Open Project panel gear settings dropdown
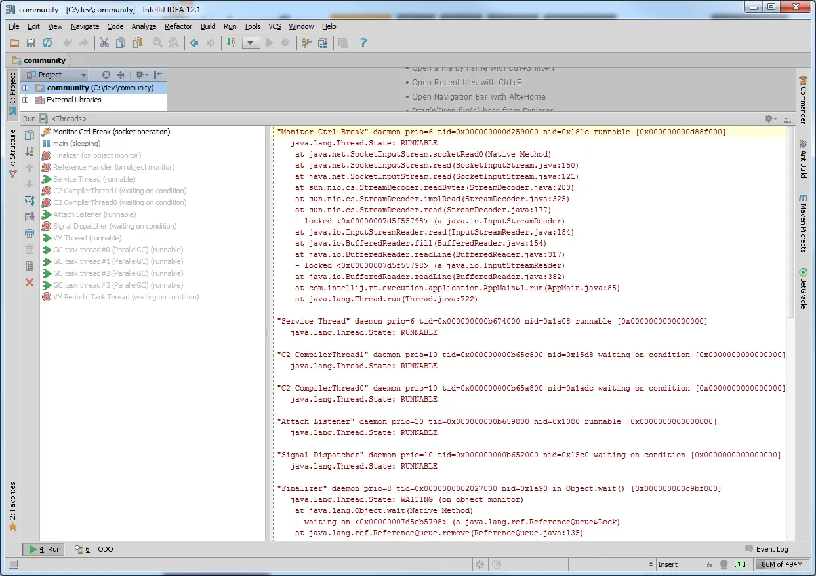This screenshot has height=576, width=816. click(x=142, y=75)
